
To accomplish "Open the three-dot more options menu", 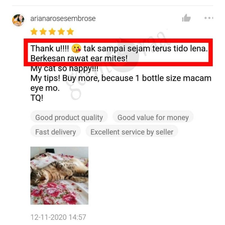I will [x=209, y=18].
